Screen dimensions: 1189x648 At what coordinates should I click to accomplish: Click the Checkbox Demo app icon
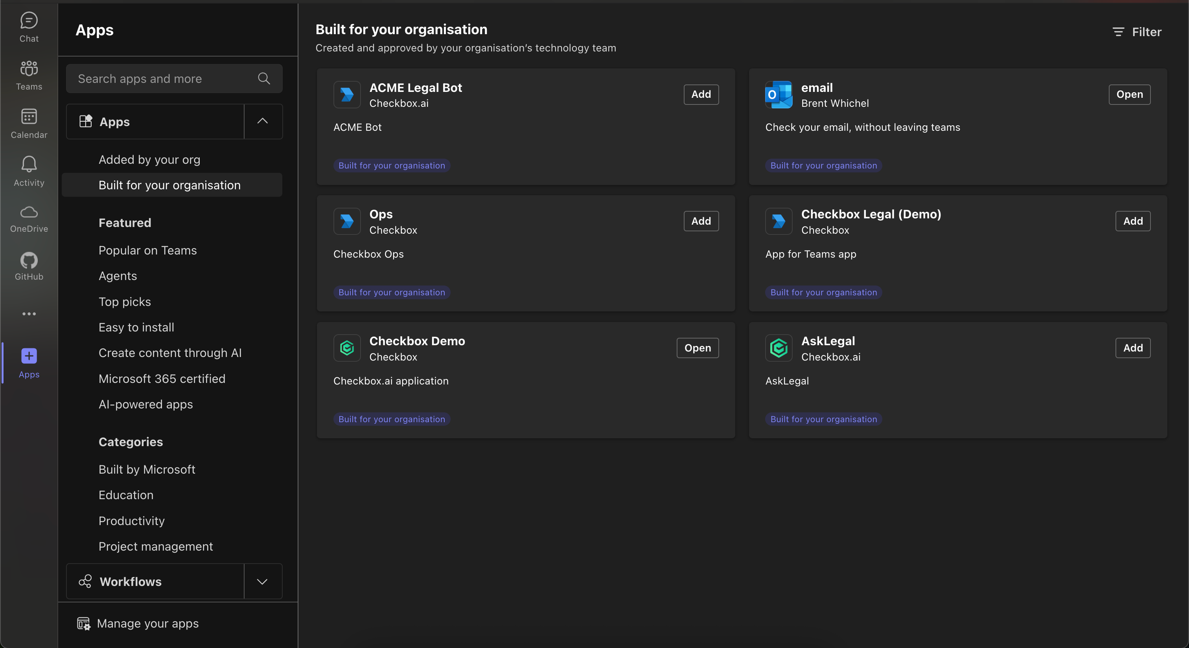(347, 348)
